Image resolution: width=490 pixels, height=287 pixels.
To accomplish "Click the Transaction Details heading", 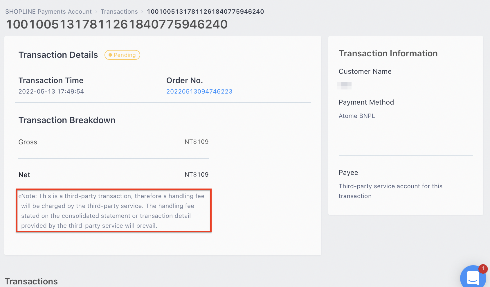I will tap(58, 55).
